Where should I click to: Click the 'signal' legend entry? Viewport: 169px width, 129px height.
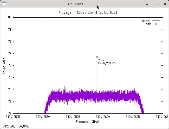[146, 21]
